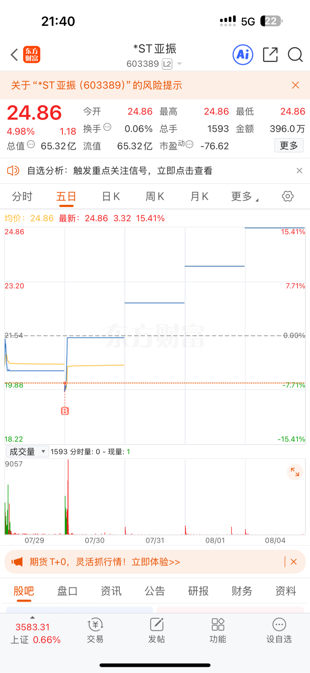
Task: Open the AI assistant icon
Action: pos(243,55)
